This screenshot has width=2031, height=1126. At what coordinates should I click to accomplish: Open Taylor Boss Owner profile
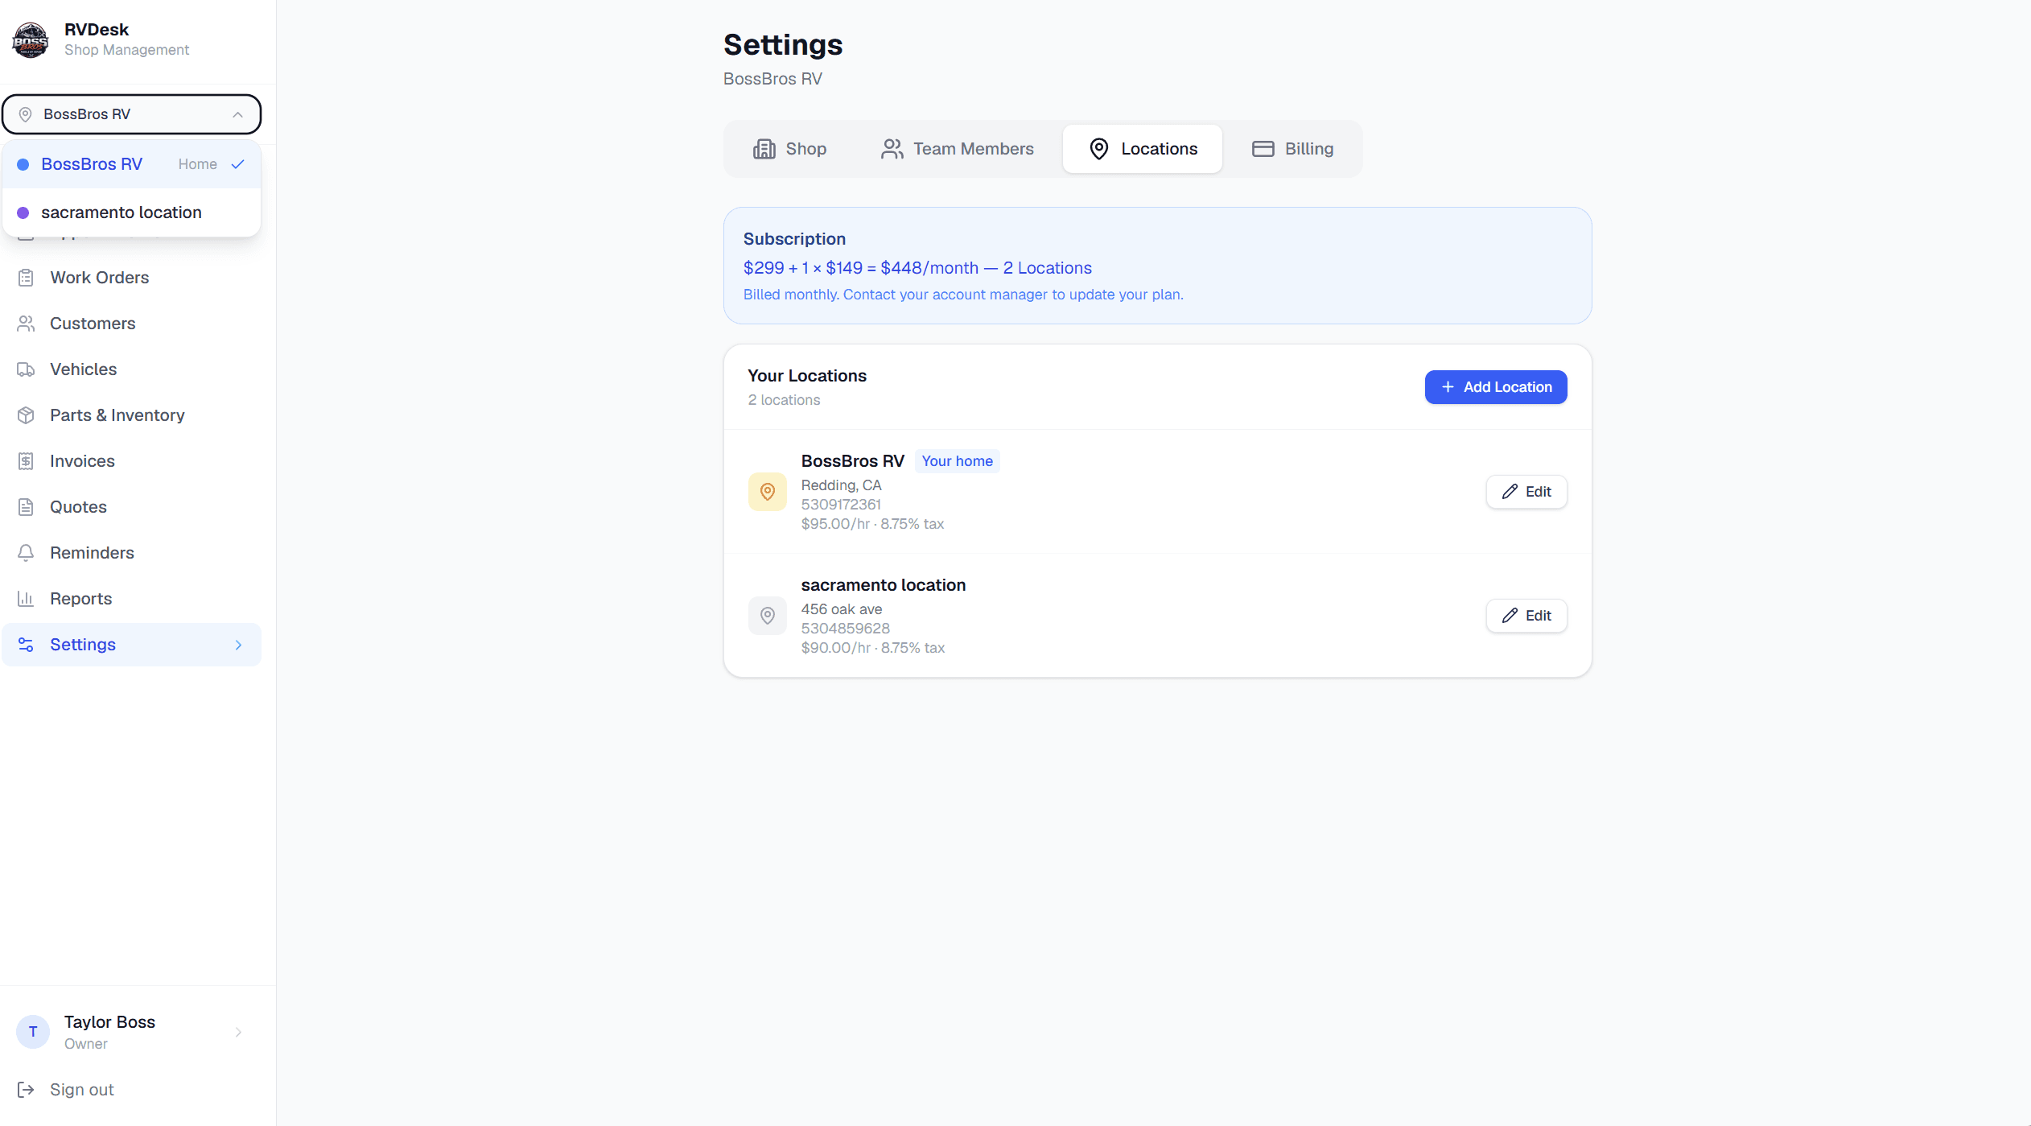point(132,1032)
